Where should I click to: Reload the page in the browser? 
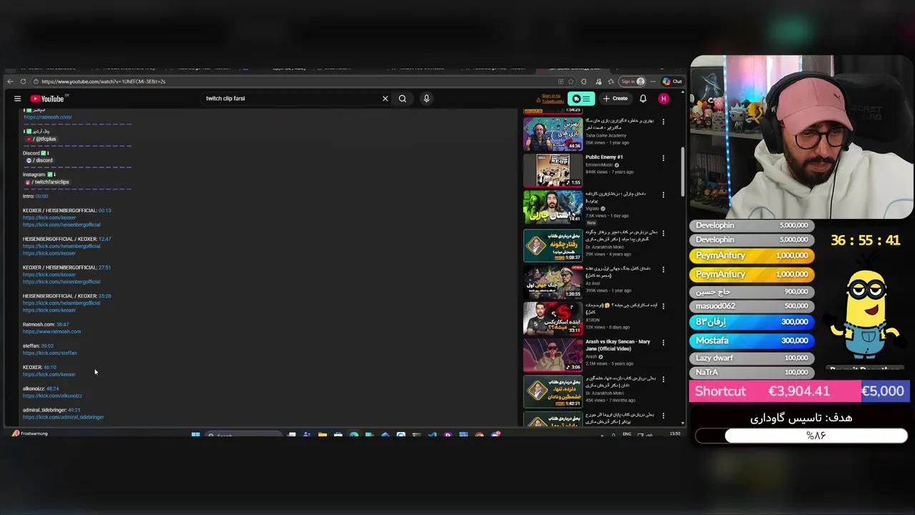[x=23, y=82]
